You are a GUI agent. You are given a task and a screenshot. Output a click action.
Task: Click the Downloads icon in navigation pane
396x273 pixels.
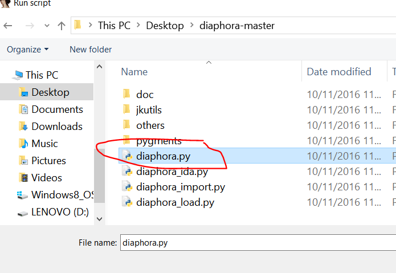tap(23, 127)
